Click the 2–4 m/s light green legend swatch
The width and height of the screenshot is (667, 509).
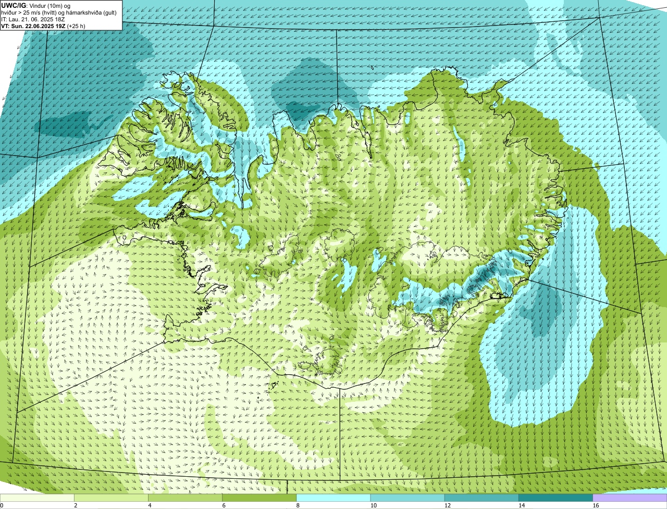tap(111, 498)
